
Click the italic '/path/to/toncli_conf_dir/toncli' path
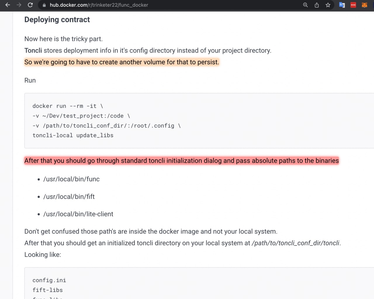296,243
